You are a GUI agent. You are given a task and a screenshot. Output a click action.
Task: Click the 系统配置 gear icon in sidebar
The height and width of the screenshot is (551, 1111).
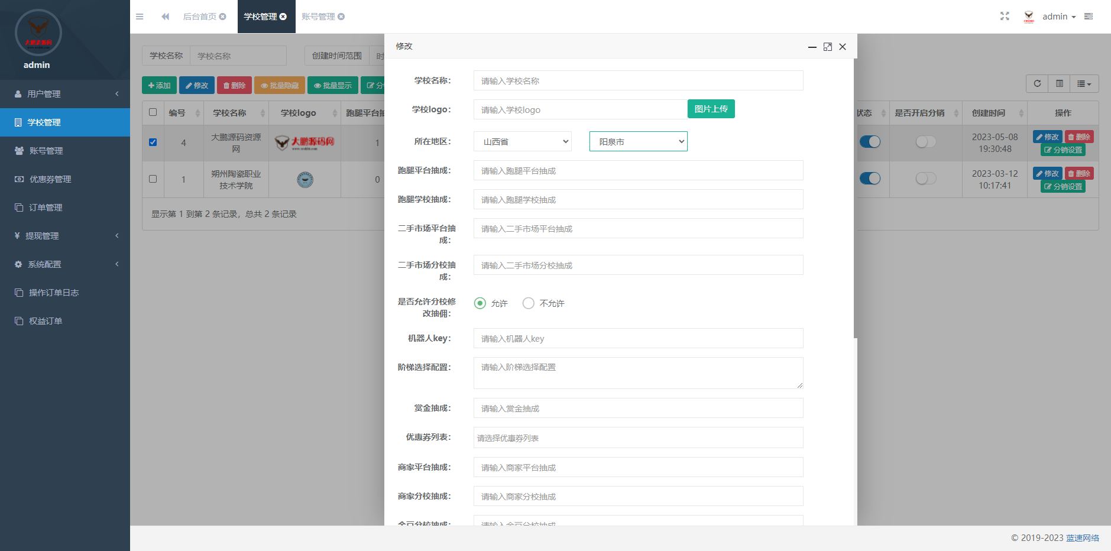18,264
